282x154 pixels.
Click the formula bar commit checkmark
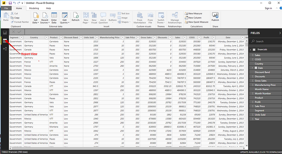point(19,32)
